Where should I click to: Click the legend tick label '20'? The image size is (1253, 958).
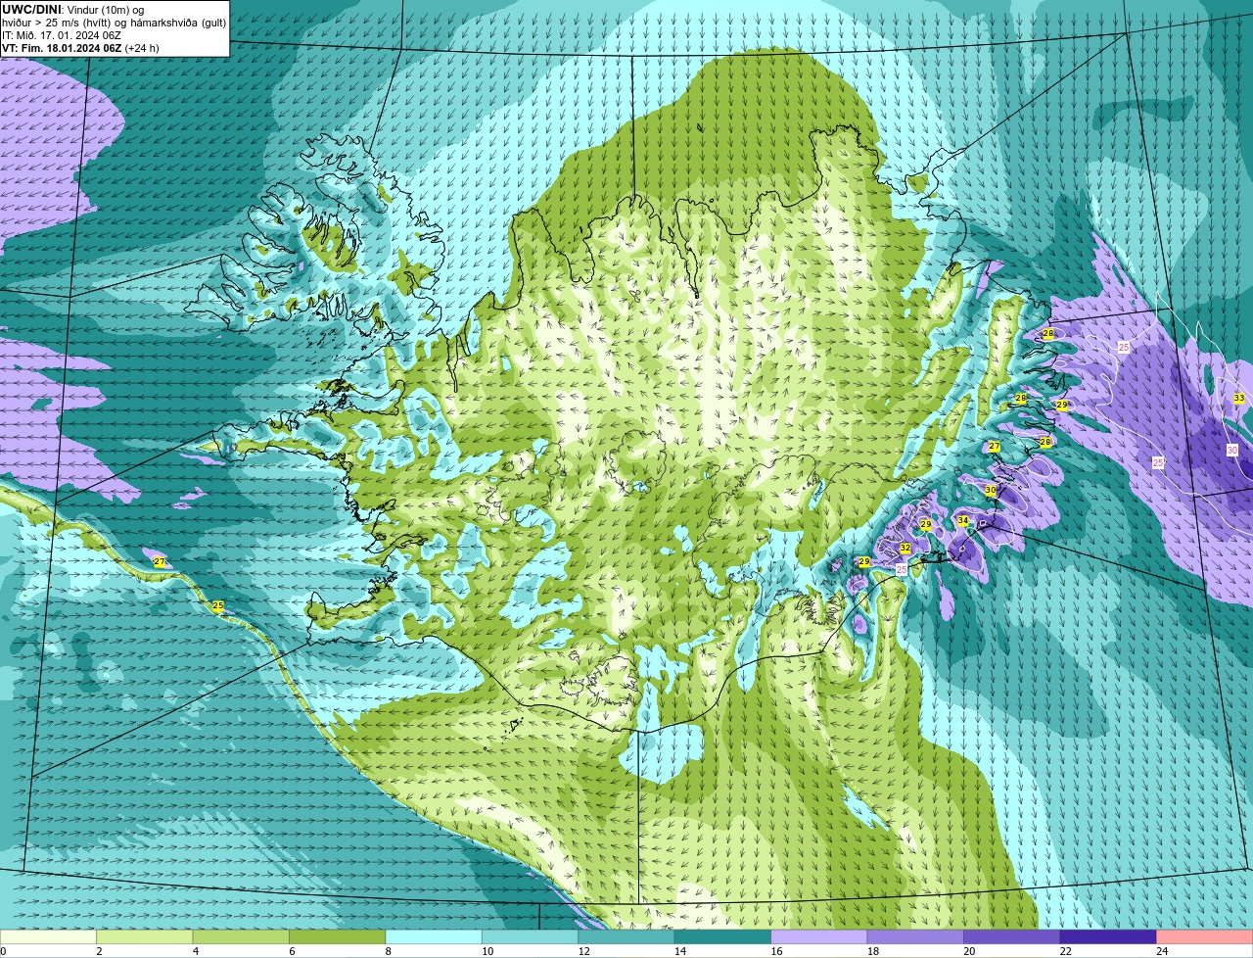(969, 951)
